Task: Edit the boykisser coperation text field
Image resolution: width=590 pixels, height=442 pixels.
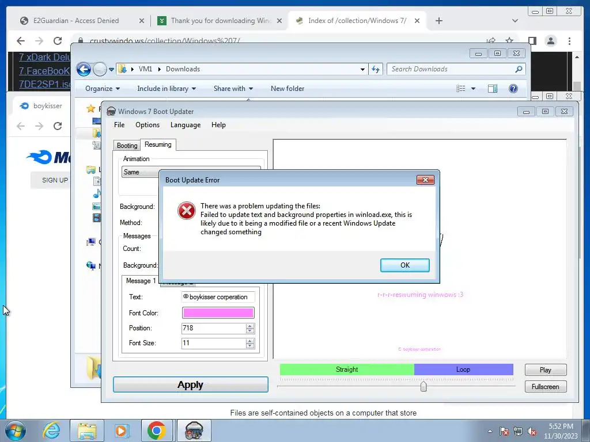Action: click(218, 297)
